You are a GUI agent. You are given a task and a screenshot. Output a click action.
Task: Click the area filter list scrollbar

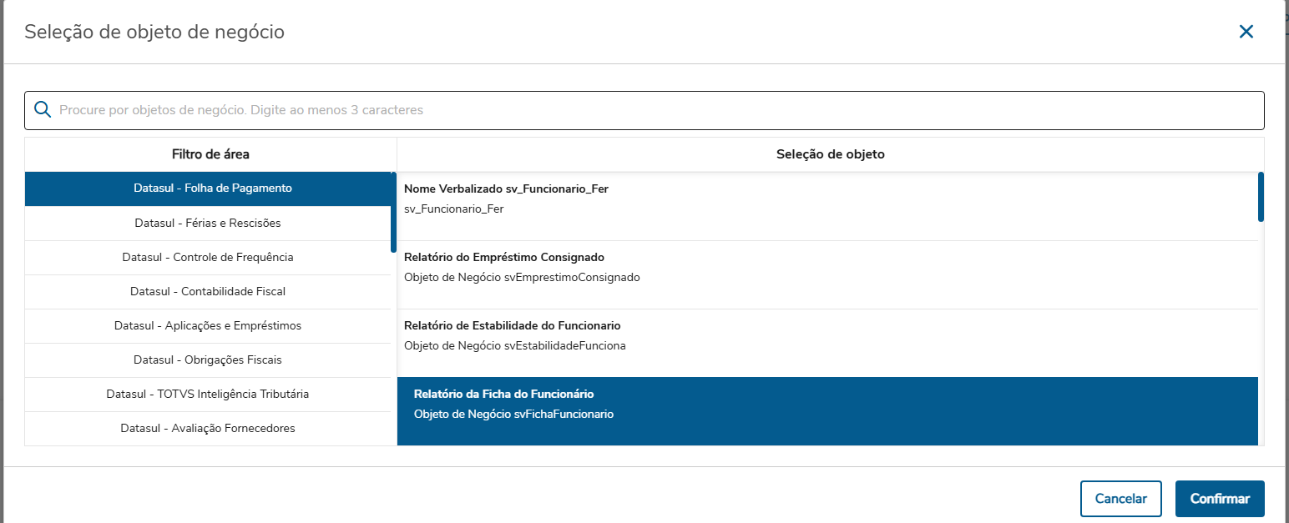[393, 213]
